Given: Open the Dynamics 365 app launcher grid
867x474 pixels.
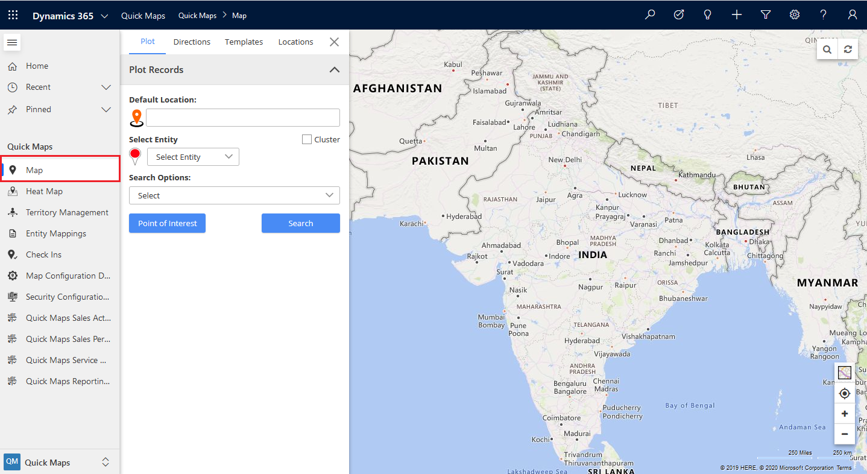Looking at the screenshot, I should [13, 15].
